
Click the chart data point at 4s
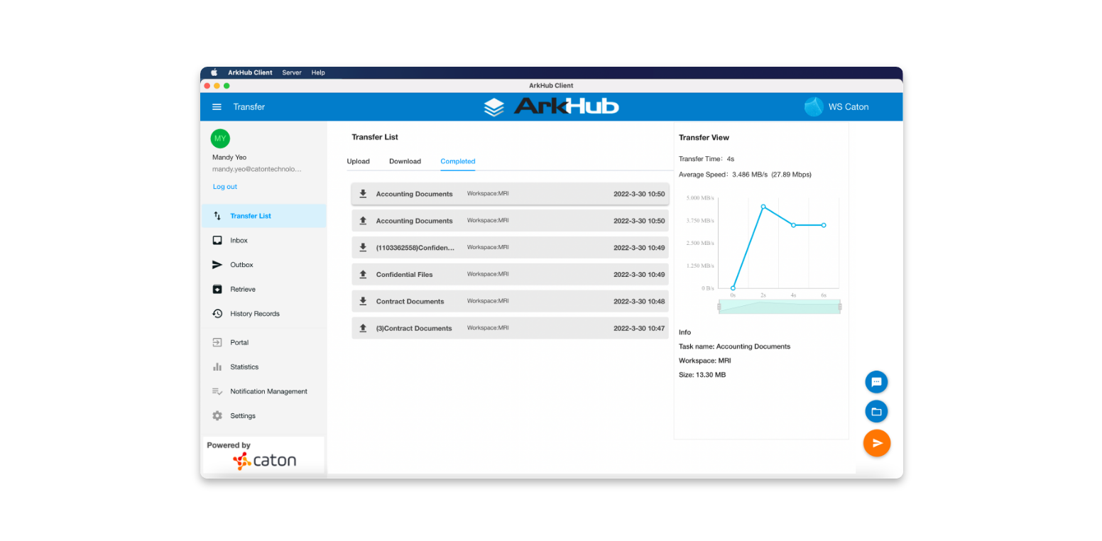[x=793, y=225]
